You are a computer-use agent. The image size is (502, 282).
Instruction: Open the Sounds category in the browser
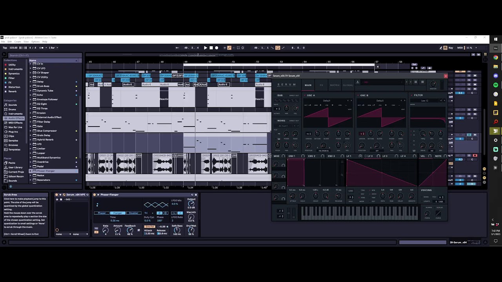tap(13, 105)
